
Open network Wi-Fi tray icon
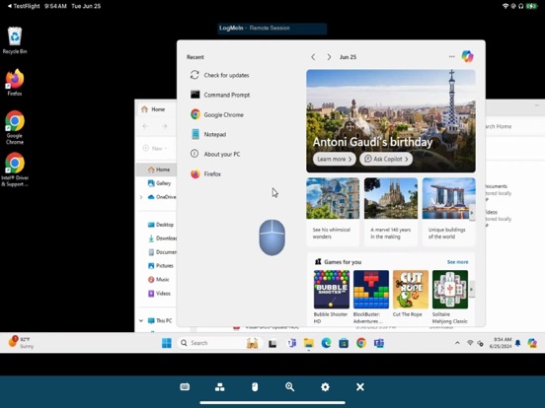[x=470, y=343]
